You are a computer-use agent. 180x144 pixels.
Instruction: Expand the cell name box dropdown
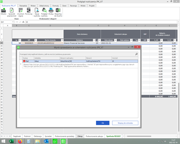tap(13, 22)
